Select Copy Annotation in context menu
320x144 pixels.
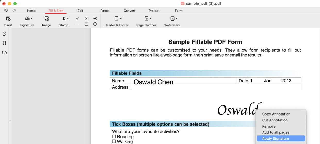tap(276, 114)
